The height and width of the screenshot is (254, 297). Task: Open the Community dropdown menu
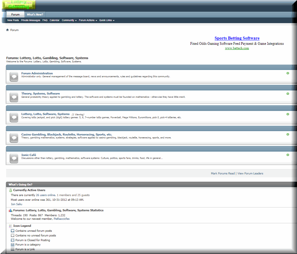pos(69,20)
